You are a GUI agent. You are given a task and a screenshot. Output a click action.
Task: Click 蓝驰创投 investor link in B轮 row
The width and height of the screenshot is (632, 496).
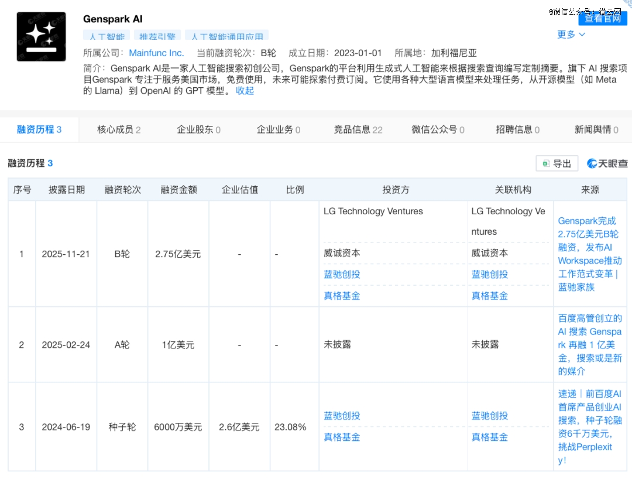click(x=341, y=274)
